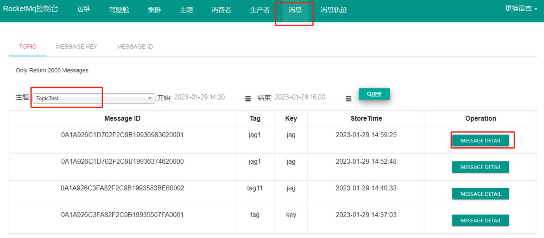This screenshot has height=238, width=544.
Task: Go to the 消费者 consumer page
Action: click(221, 10)
